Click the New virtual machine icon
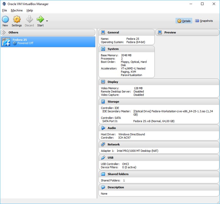Viewport: 220px width, 204px height. (5, 19)
